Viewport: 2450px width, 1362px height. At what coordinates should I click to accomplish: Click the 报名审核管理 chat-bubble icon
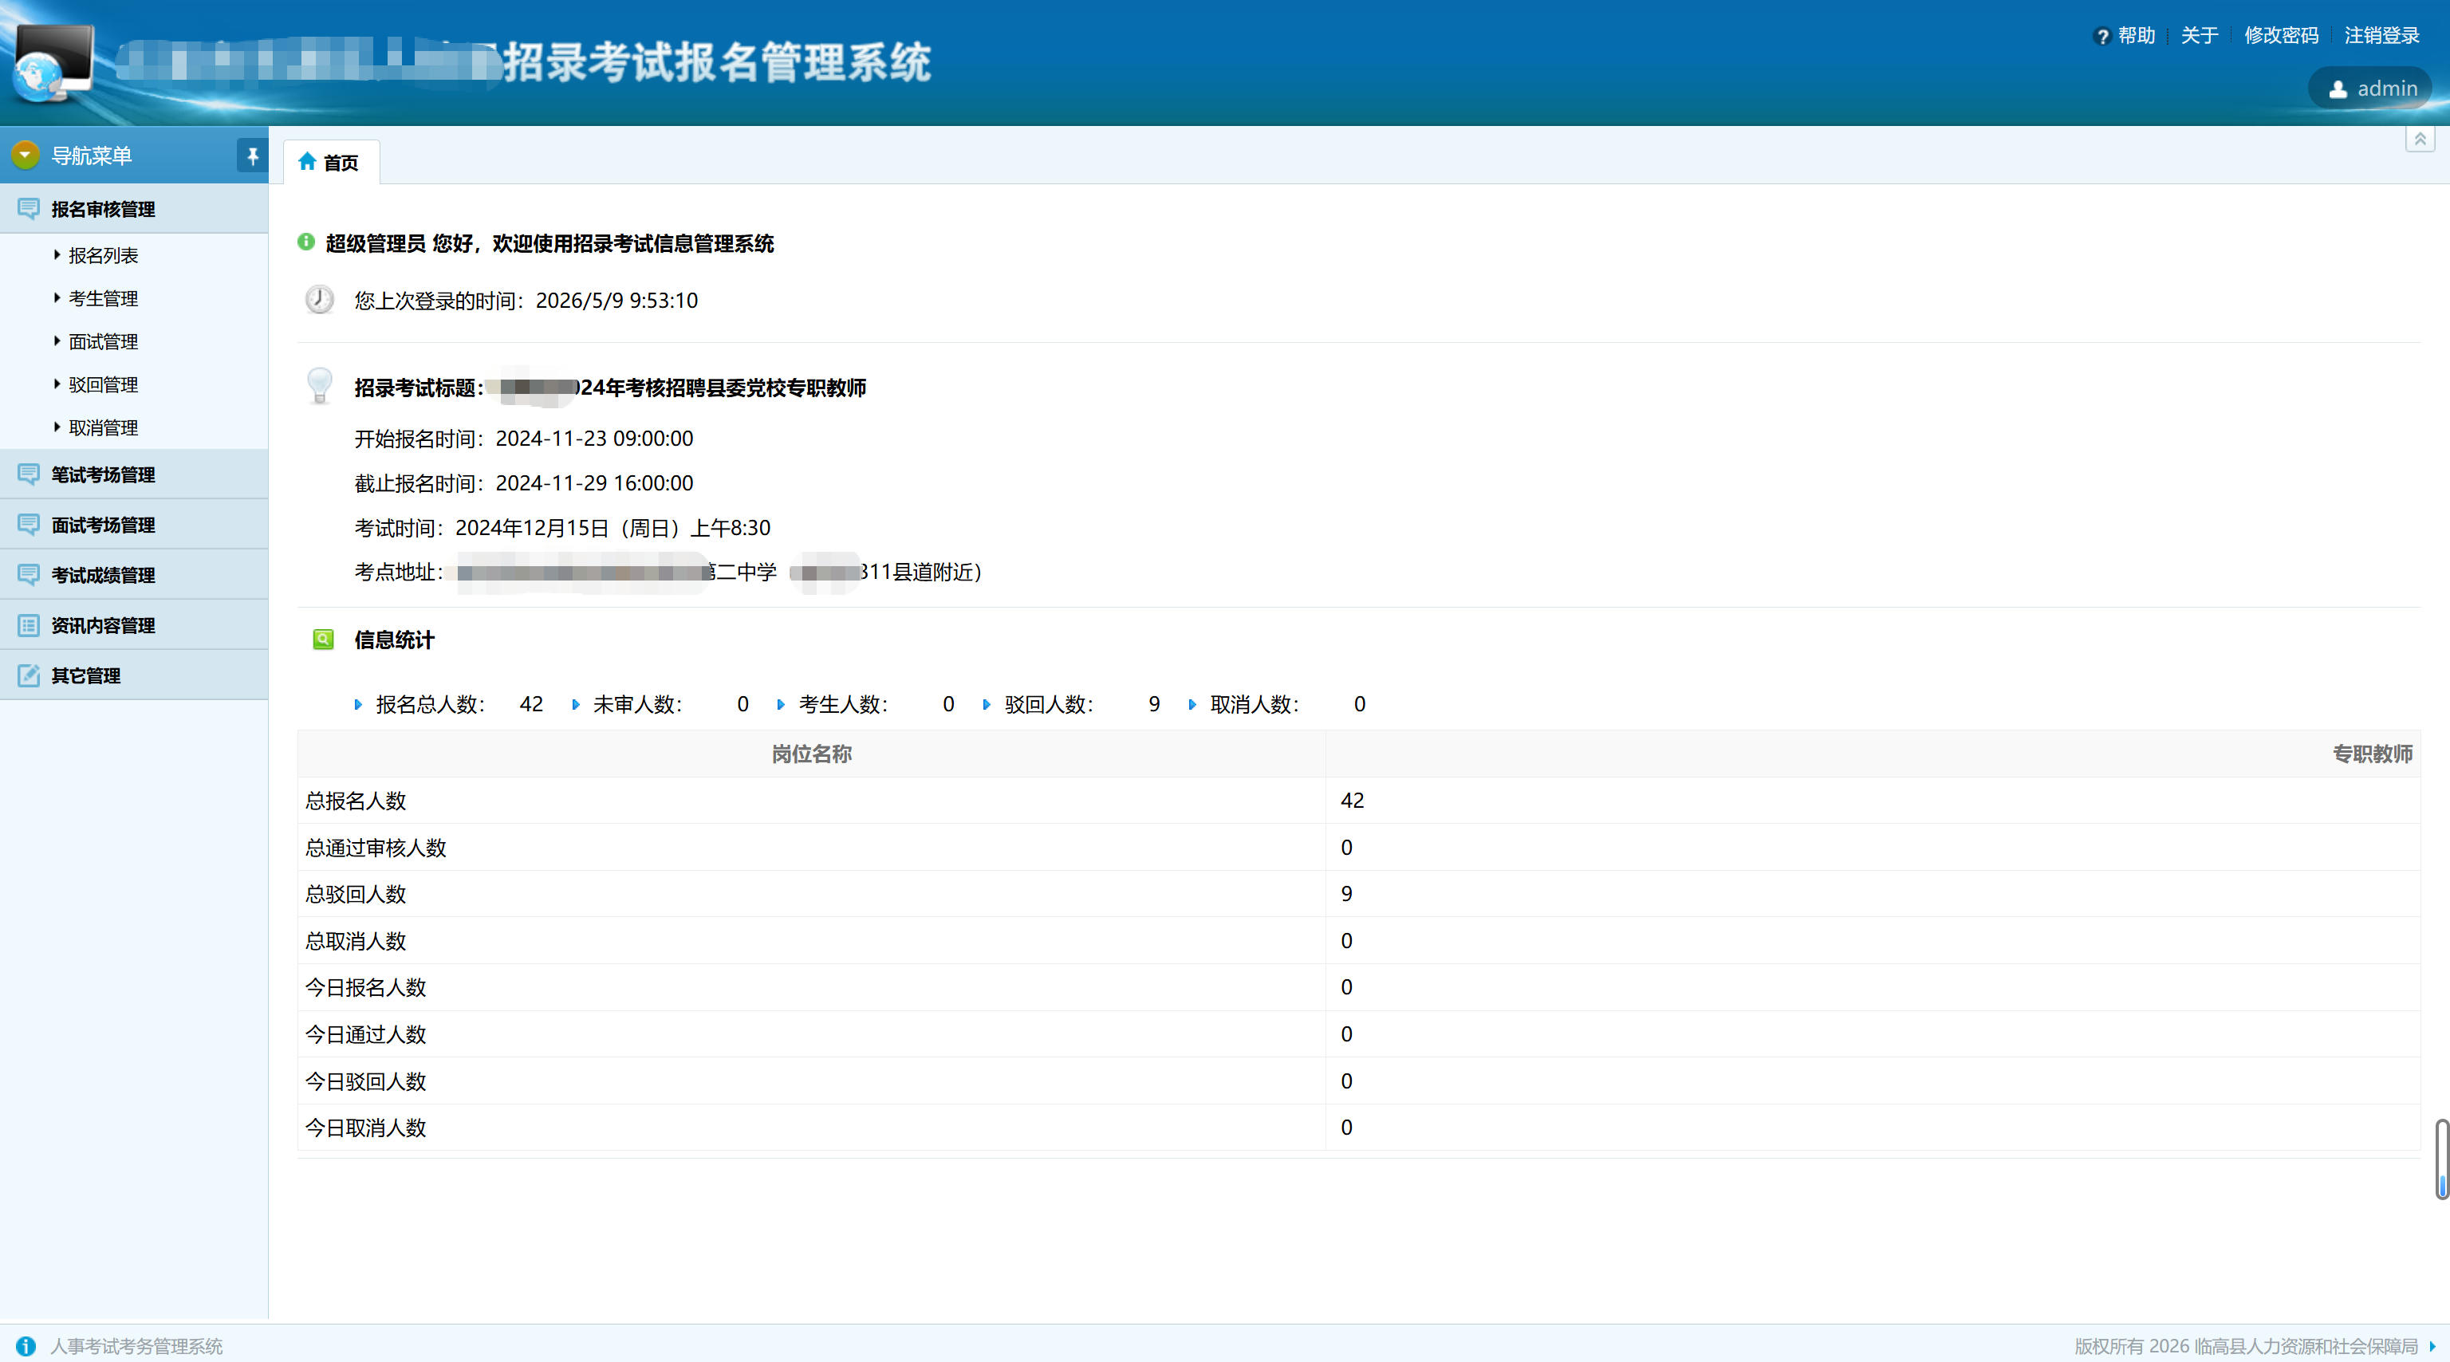[x=29, y=208]
